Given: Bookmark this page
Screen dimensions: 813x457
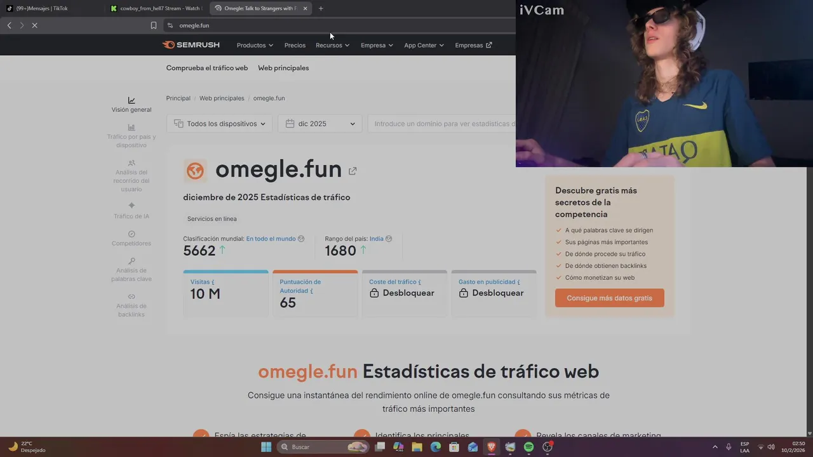Looking at the screenshot, I should coord(154,25).
